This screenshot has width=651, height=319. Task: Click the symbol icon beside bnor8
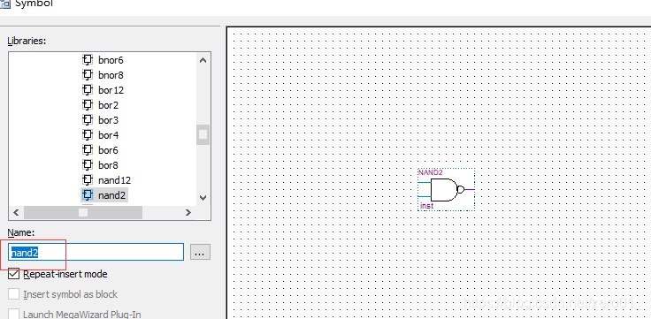(x=87, y=74)
